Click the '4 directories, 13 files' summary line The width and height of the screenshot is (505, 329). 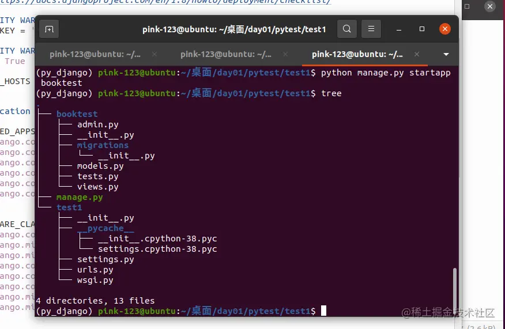tap(95, 301)
